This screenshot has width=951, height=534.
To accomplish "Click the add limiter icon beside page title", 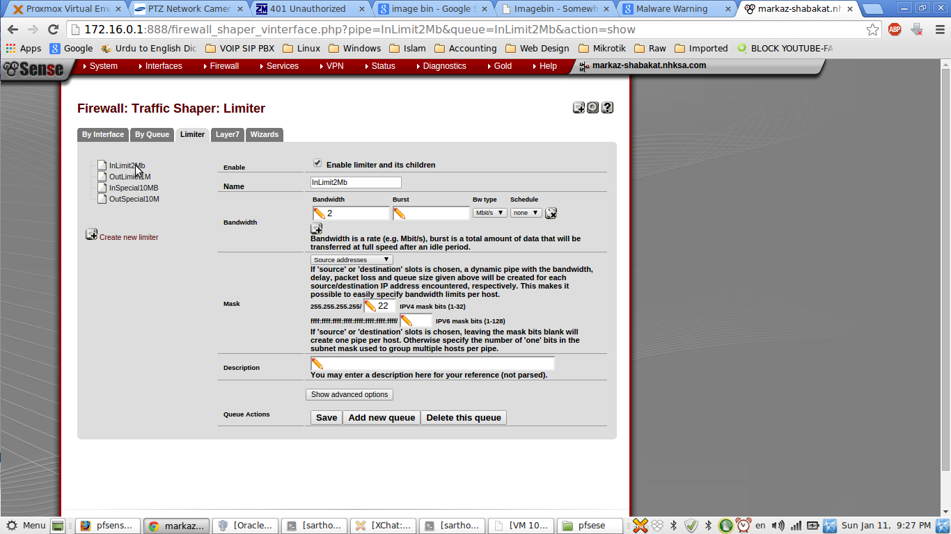I will coord(579,107).
